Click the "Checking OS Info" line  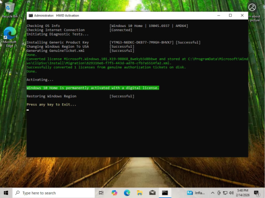click(43, 26)
